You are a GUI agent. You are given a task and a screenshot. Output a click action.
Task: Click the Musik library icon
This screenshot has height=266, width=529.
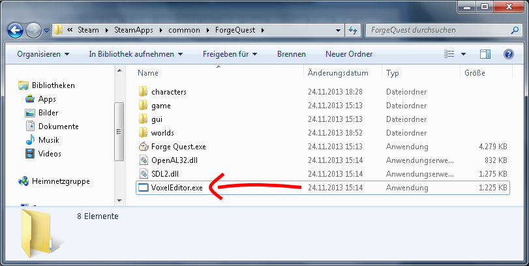click(29, 140)
